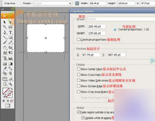Pick the Symbol Sprayer tool
Screen dimensions: 155x121
point(5,58)
